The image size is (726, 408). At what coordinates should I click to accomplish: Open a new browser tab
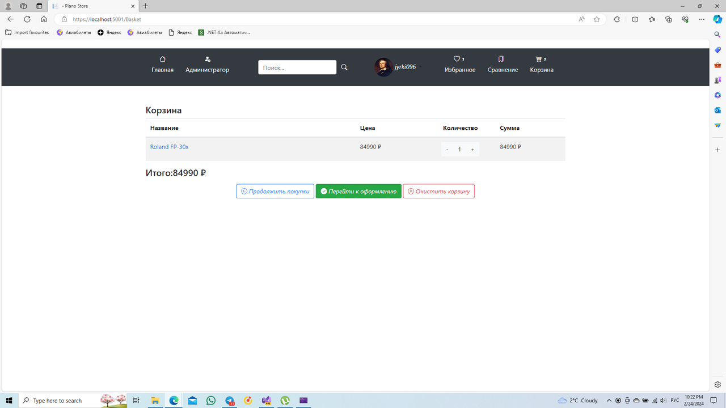[x=145, y=6]
